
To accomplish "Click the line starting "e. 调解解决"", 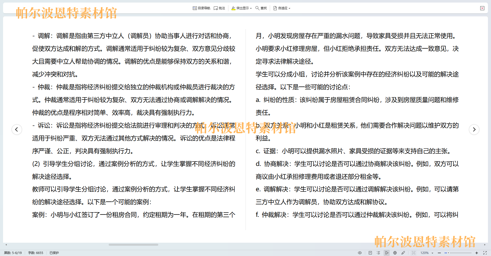I will click(357, 189).
